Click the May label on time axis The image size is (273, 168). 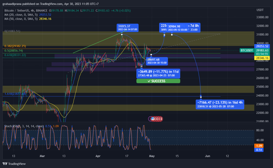click(152, 156)
